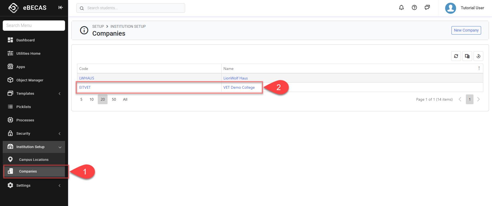Click the export table icon
This screenshot has height=206, width=492.
click(x=467, y=56)
